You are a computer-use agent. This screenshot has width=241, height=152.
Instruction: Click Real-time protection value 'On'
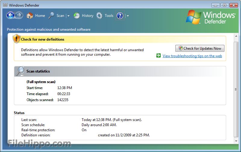click(x=84, y=130)
